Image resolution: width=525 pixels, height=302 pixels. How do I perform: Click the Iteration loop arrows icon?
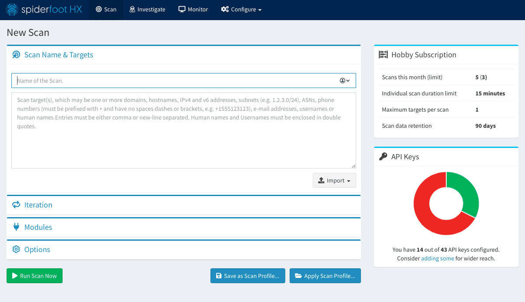pos(16,205)
